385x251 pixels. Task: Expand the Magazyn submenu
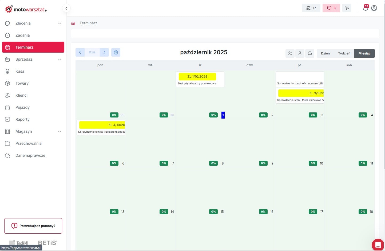[x=59, y=131]
